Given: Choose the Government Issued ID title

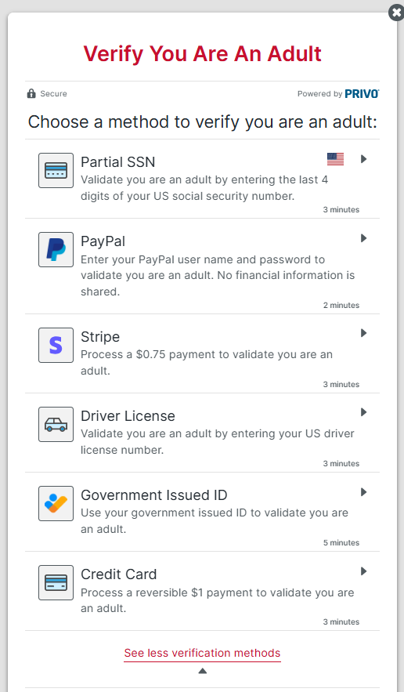Looking at the screenshot, I should [x=154, y=495].
